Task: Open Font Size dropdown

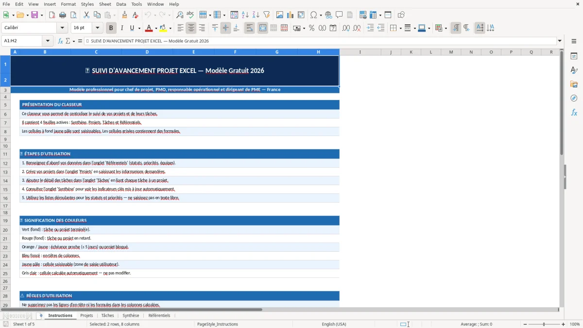Action: (97, 28)
